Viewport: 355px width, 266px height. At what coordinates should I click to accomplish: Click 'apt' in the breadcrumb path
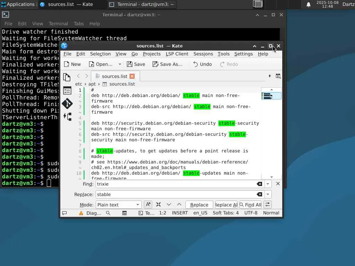tap(92, 84)
